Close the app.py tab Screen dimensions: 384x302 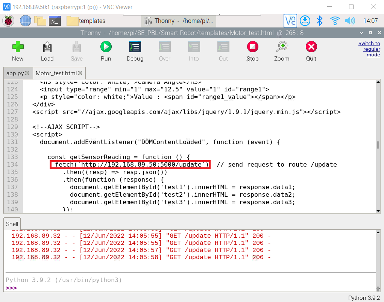(x=27, y=73)
